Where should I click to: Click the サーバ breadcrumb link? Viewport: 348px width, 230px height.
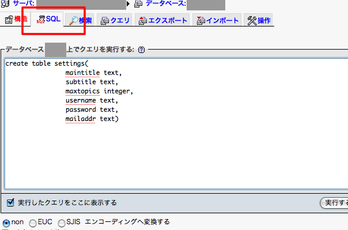coord(24,3)
